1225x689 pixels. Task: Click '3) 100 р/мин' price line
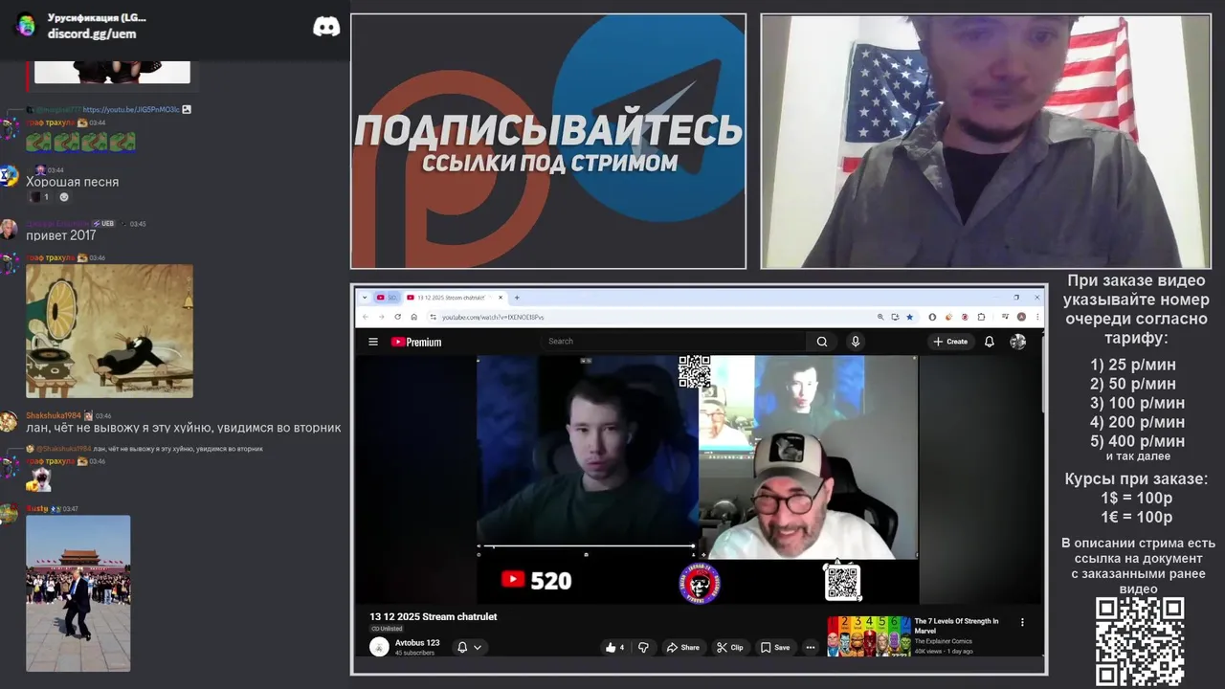(1137, 403)
